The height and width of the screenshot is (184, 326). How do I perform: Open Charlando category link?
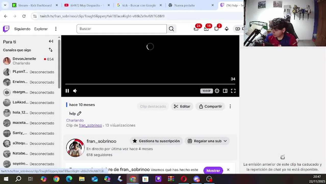tap(75, 120)
